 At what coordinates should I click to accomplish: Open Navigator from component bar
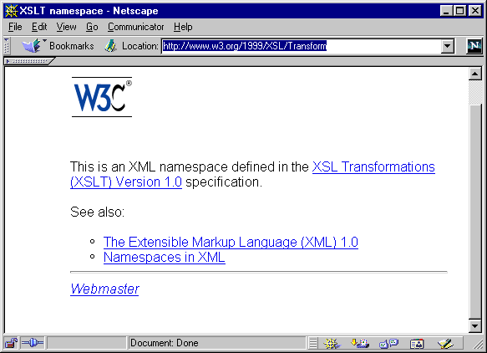tap(332, 343)
